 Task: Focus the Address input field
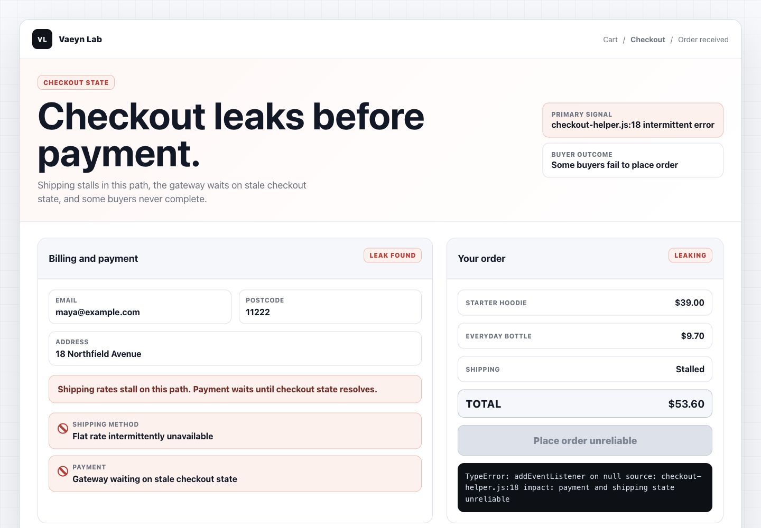[x=235, y=348]
